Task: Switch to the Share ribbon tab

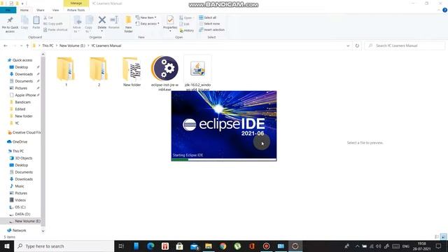Action: pos(41,10)
